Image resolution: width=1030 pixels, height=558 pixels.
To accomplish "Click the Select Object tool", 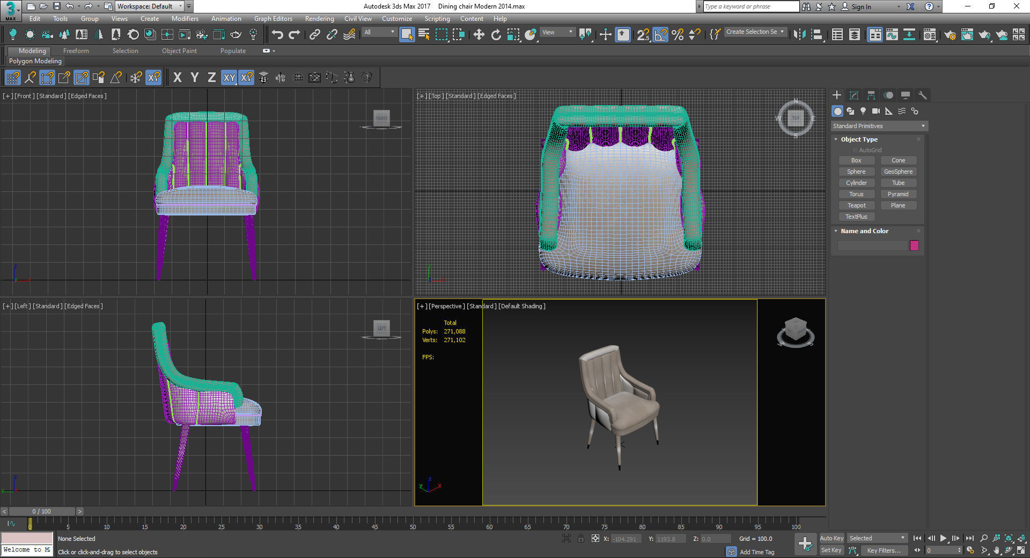I will click(407, 35).
